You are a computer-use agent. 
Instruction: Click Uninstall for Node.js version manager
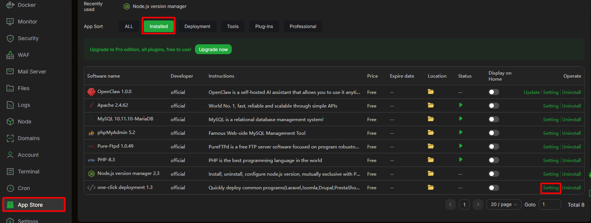pyautogui.click(x=571, y=174)
